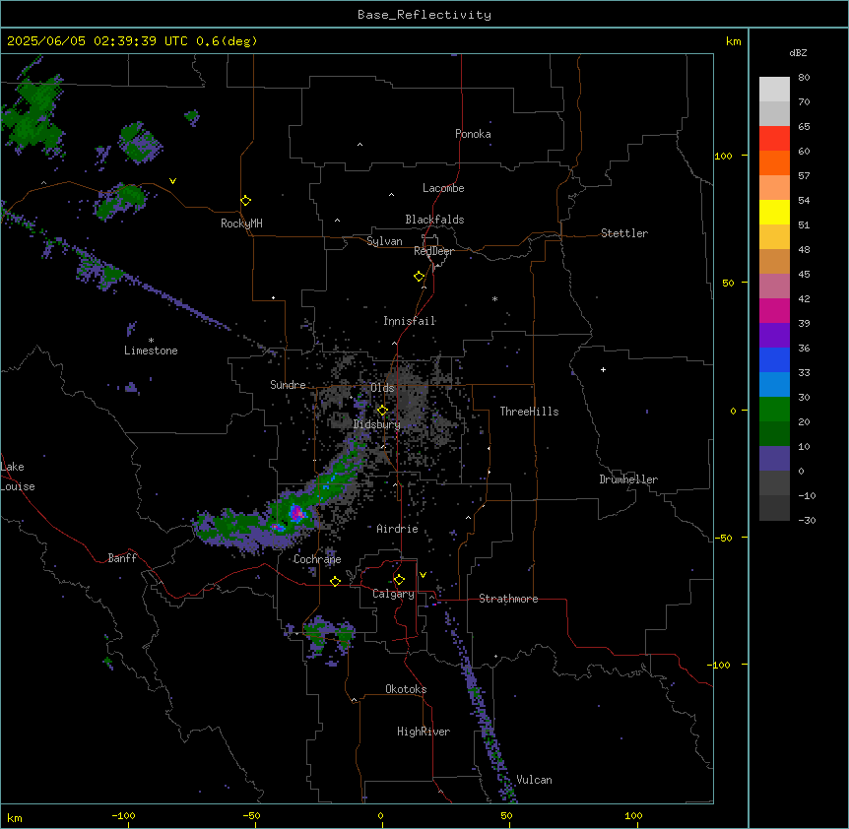
Task: Select the yellow 51-54 dBZ legend swatch
Action: (x=774, y=212)
